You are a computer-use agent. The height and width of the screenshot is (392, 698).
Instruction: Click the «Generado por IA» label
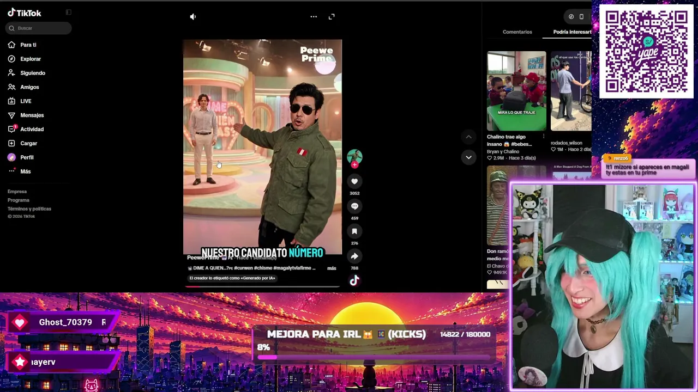(232, 278)
